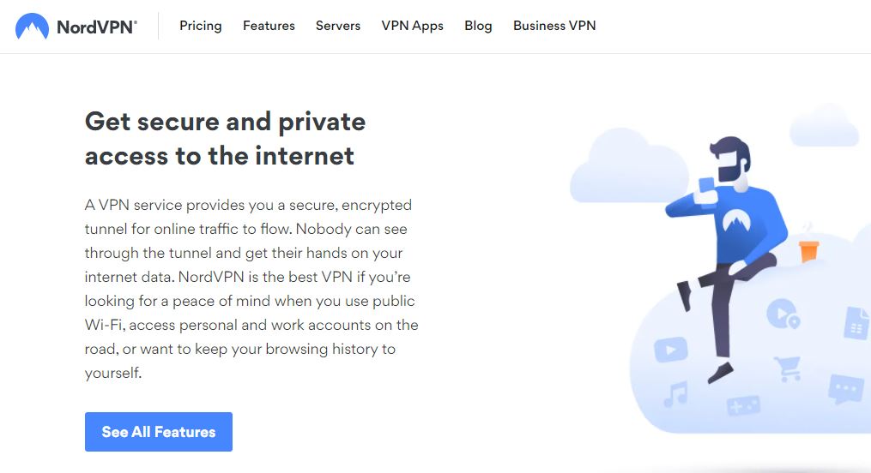Click the game controller icon in cloud
The image size is (871, 473).
743,404
